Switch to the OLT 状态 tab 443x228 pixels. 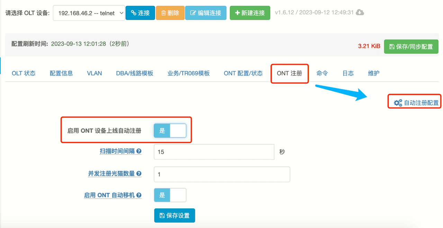pyautogui.click(x=24, y=73)
